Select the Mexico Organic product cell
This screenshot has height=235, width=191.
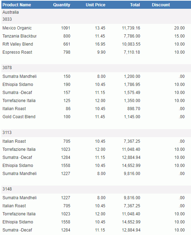coord(17,28)
